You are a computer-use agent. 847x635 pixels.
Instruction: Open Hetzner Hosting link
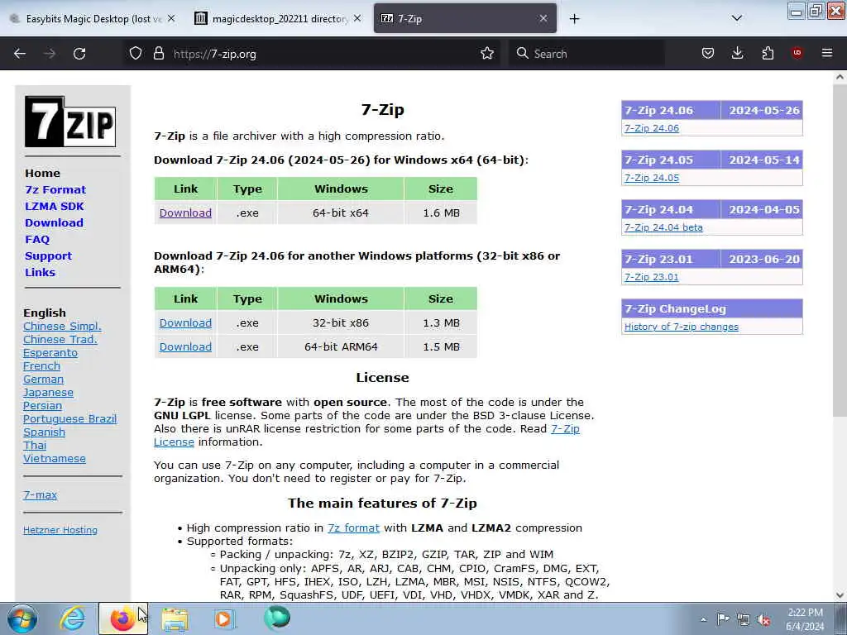60,530
